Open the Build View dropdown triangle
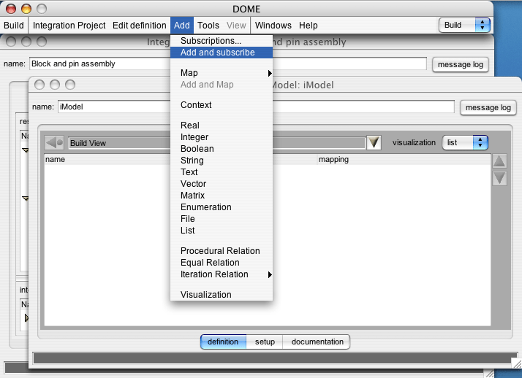 tap(374, 142)
